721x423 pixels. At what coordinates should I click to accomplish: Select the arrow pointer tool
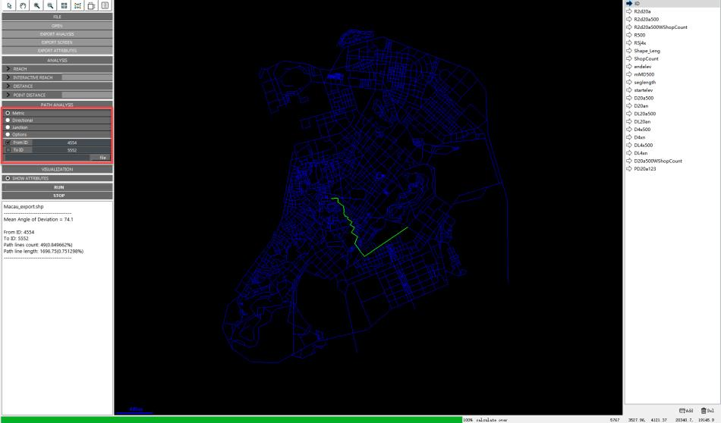pyautogui.click(x=9, y=5)
